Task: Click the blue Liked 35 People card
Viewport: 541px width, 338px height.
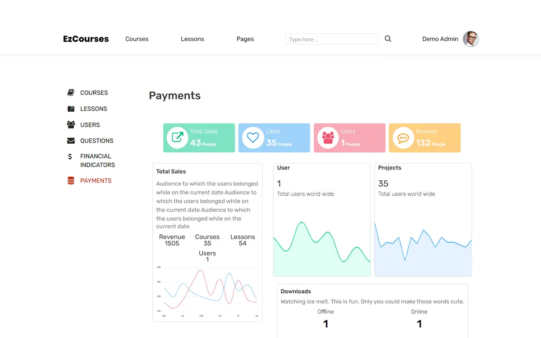Action: (x=274, y=138)
